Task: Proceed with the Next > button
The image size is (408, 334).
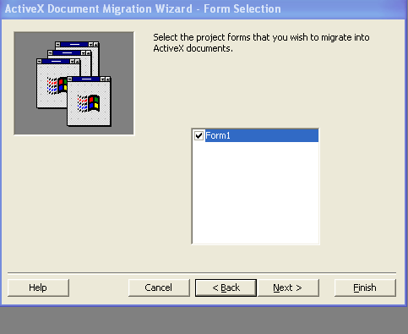Action: pos(288,287)
